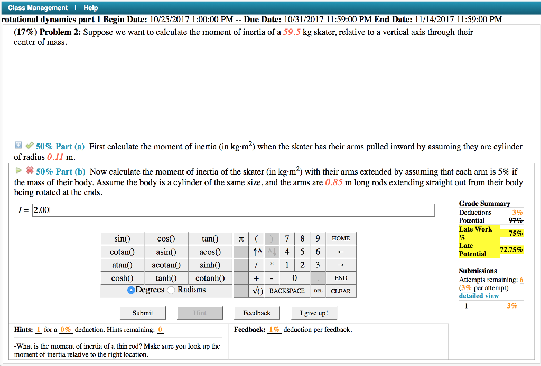Select the acotan() inverse function key
Image resolution: width=541 pixels, height=366 pixels.
(166, 265)
